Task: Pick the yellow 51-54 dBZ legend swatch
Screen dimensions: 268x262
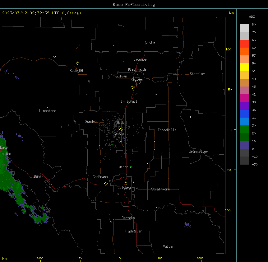Action: (x=244, y=67)
